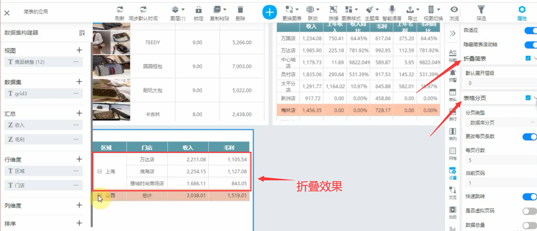Open options for grid3 dataset
The image size is (537, 231).
[76, 93]
